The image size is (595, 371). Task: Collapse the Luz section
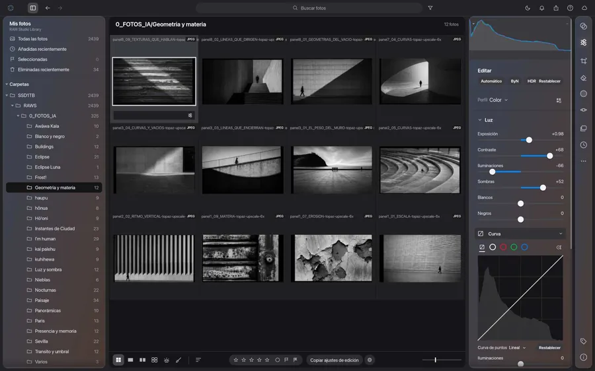point(480,119)
